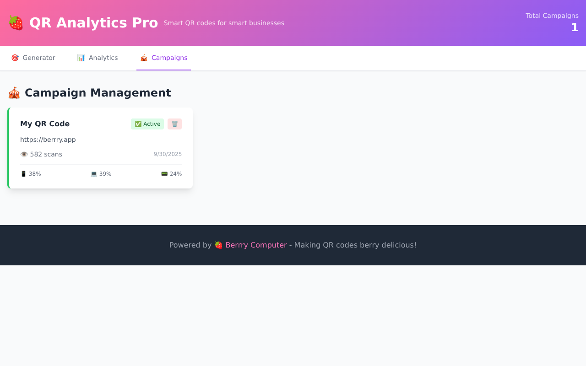Image resolution: width=586 pixels, height=366 pixels.
Task: Click the desktop icon showing 24%
Action: [x=164, y=173]
